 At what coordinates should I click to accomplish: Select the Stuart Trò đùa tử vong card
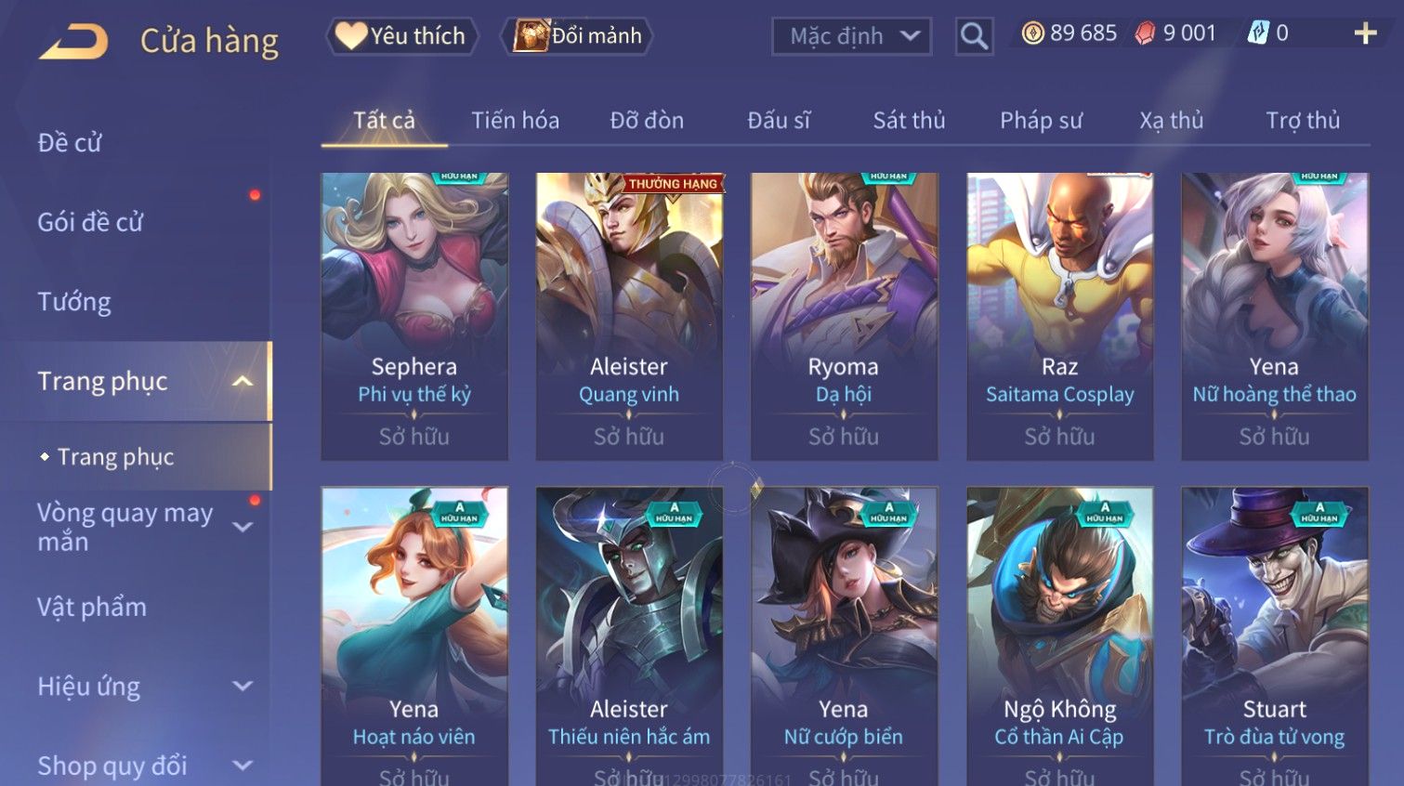(x=1274, y=636)
